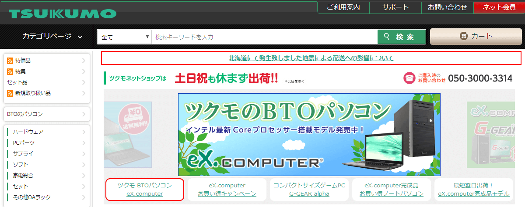Open the 新規取り扱い品 category

pos(46,93)
